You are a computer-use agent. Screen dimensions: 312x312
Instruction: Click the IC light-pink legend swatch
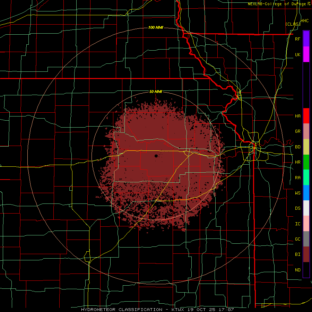[306, 224]
